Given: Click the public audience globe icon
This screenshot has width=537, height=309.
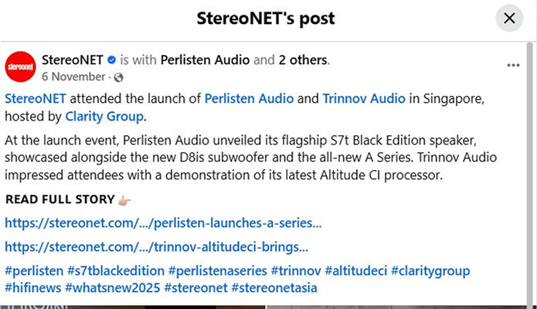Looking at the screenshot, I should click(119, 77).
